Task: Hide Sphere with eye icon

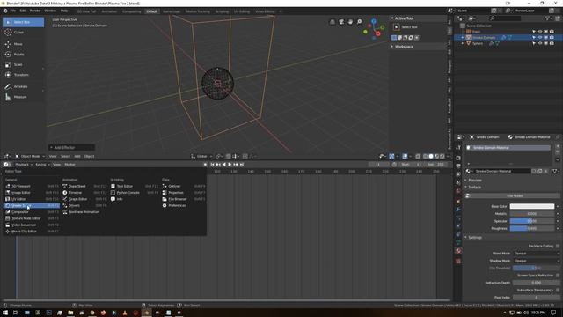Action: 540,43
